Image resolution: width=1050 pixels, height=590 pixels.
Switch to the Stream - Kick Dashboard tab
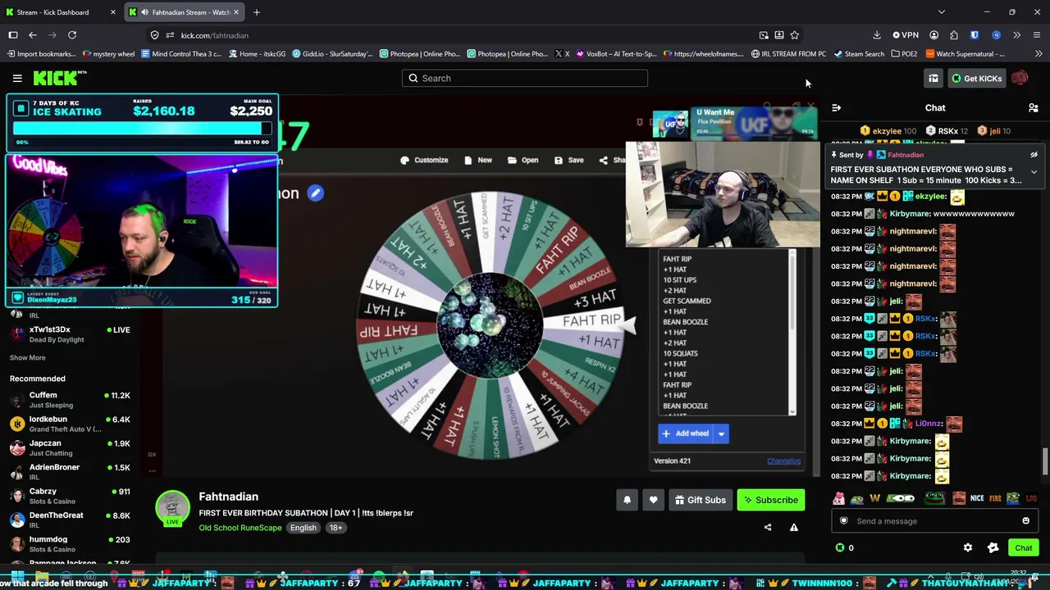(x=60, y=12)
